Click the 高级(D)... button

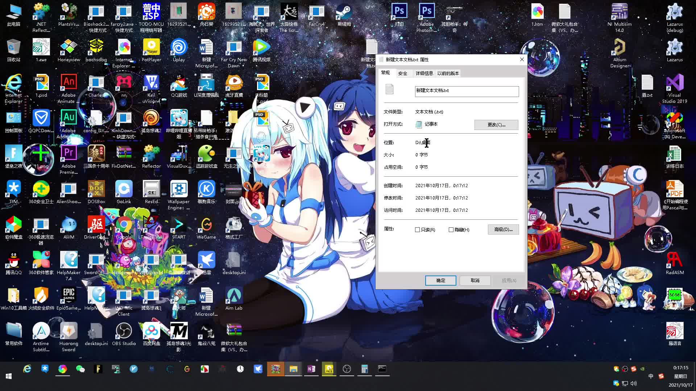503,230
